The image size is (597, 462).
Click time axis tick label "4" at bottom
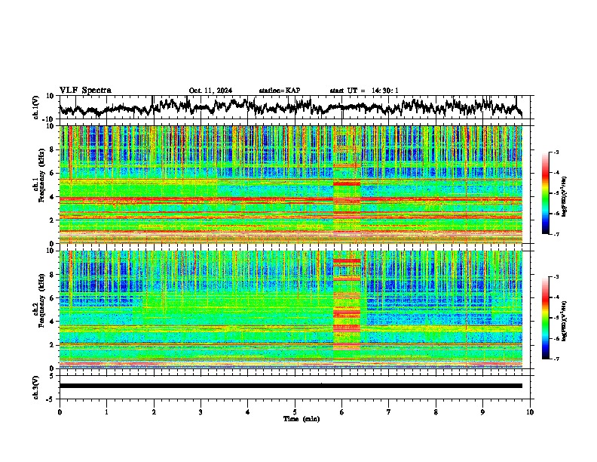(247, 412)
